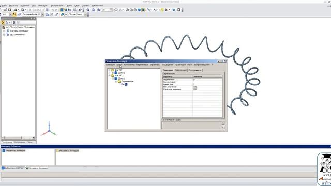Image resolution: width=331 pixels, height=186 pixels.
Task: Select Механика: Анимация in the left library pane
Action: [x=16, y=151]
